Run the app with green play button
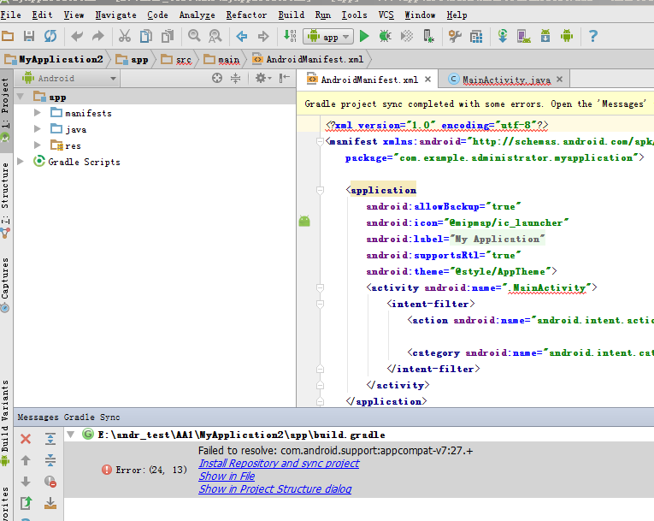Viewport: 654px width, 521px height. [364, 36]
